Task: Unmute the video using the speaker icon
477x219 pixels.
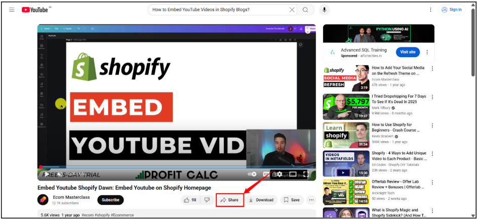Action: point(60,174)
